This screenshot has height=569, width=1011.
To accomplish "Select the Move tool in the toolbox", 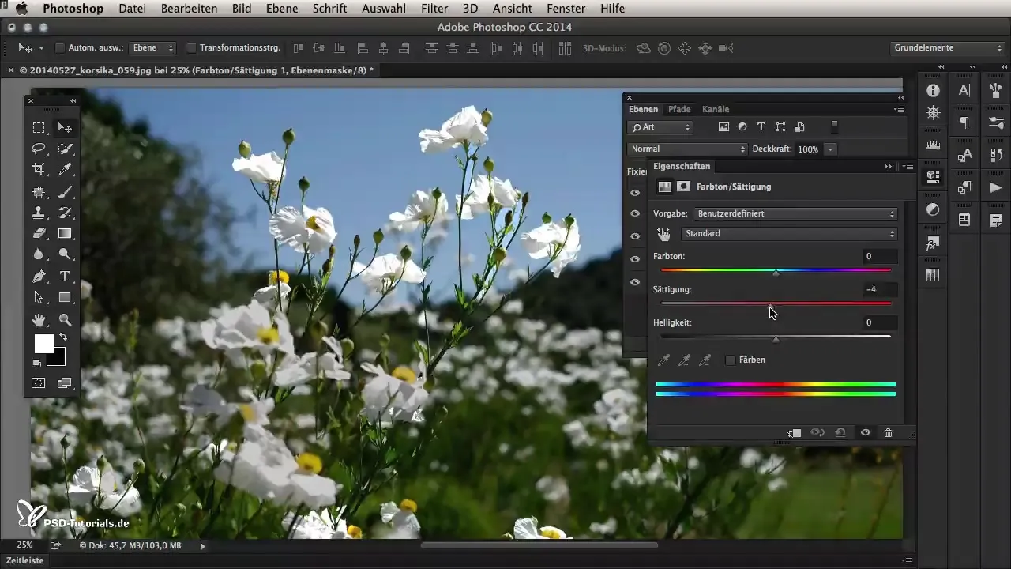I will click(65, 127).
